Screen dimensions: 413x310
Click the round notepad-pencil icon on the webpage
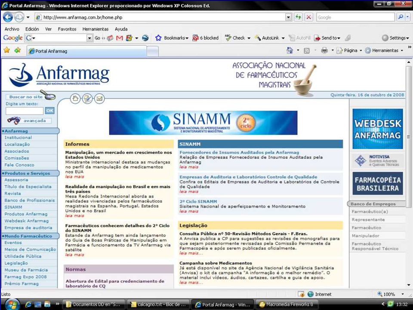[87, 99]
